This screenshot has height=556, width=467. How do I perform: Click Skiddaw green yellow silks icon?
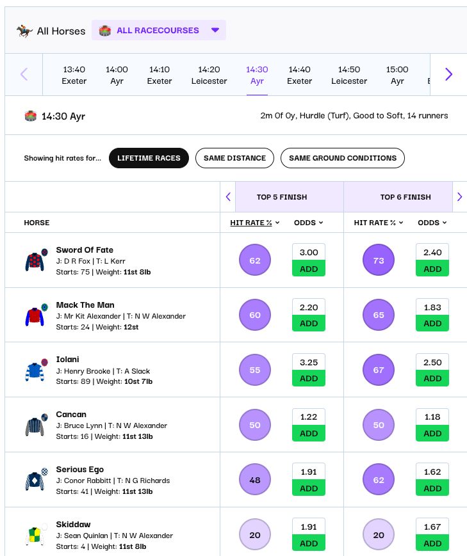click(x=36, y=534)
